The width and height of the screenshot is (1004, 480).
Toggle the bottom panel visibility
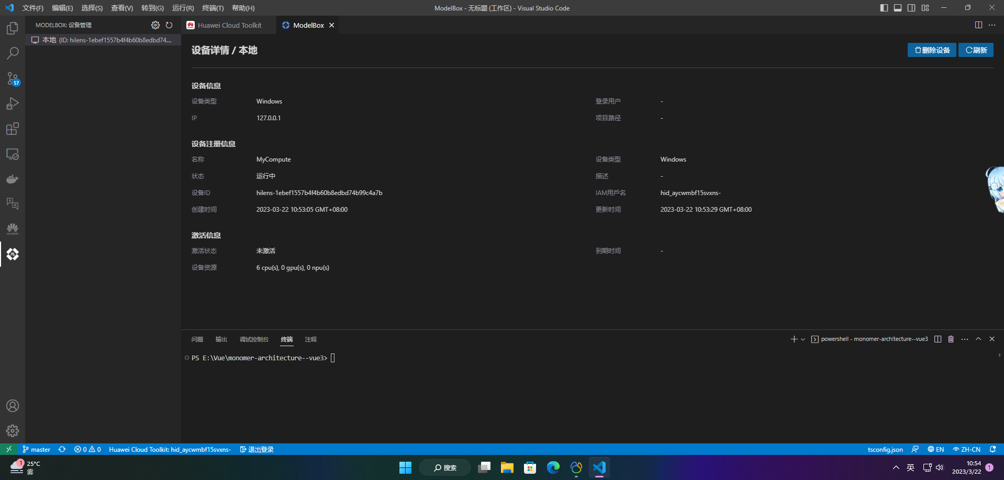click(x=898, y=8)
